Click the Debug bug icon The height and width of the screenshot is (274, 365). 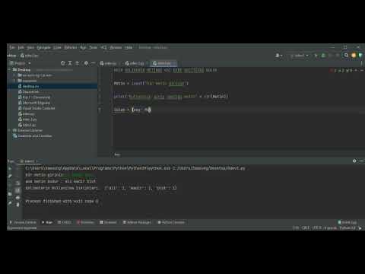click(x=323, y=56)
